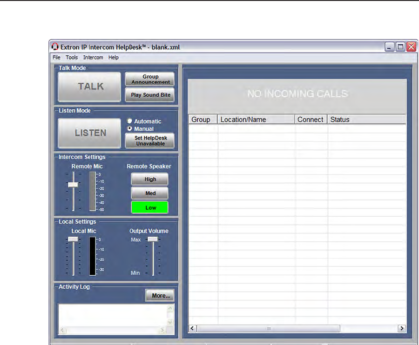Sort calls by Location/Name column header
The image size is (419, 345).
point(256,119)
